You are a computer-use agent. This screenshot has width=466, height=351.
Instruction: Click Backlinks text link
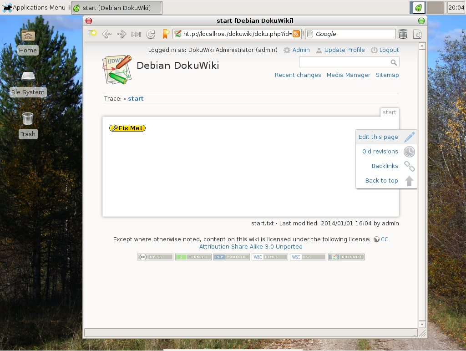point(385,166)
